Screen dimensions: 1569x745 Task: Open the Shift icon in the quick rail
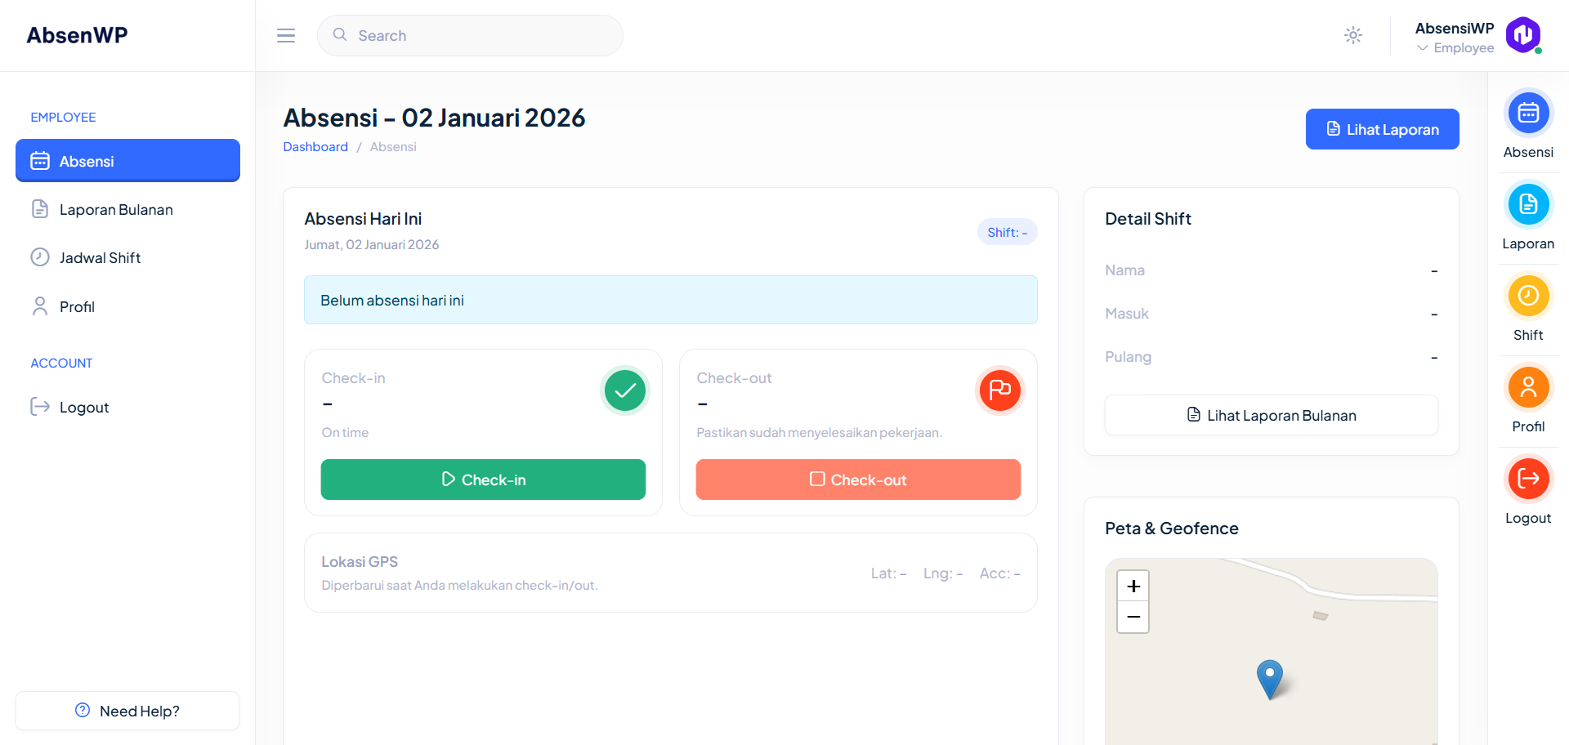pos(1527,295)
